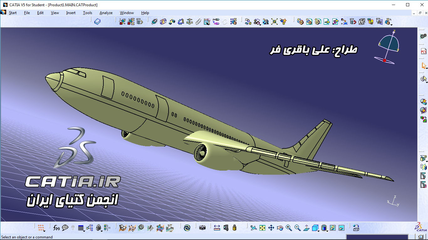The width and height of the screenshot is (428, 240).
Task: Click the PCS history icon
Action: pyautogui.click(x=423, y=51)
